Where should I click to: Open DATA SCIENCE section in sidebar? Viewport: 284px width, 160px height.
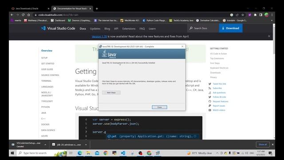48,130
